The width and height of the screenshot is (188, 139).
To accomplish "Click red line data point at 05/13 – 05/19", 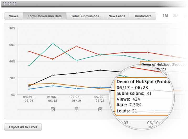I will click(76, 46).
